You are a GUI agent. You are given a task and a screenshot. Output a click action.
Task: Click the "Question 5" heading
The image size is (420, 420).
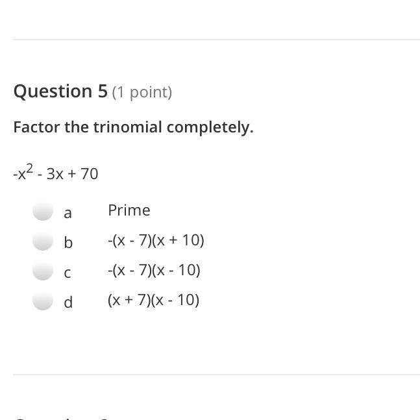pos(60,92)
